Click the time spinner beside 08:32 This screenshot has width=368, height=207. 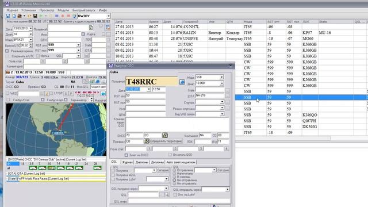tap(30, 45)
